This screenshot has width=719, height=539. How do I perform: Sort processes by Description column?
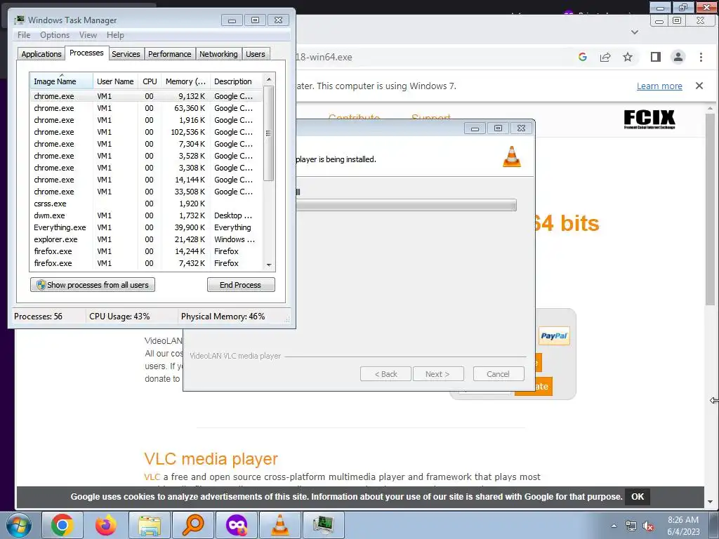pos(237,81)
